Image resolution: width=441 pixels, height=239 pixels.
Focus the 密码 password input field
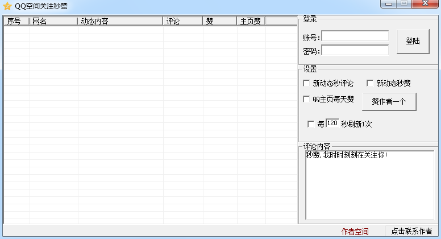point(355,50)
